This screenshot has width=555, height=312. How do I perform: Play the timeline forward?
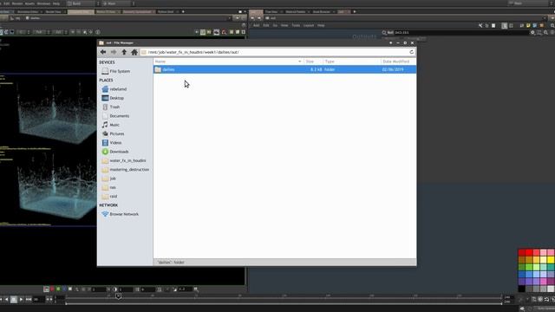tap(21, 300)
